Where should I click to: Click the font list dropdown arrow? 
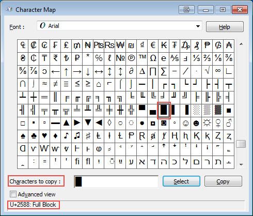pyautogui.click(x=198, y=26)
